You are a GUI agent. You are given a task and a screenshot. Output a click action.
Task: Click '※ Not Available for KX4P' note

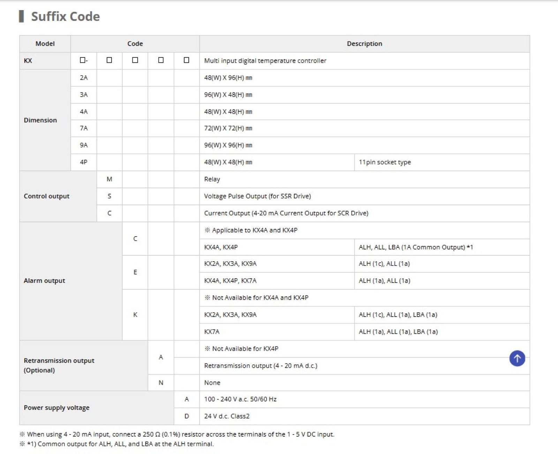point(241,349)
